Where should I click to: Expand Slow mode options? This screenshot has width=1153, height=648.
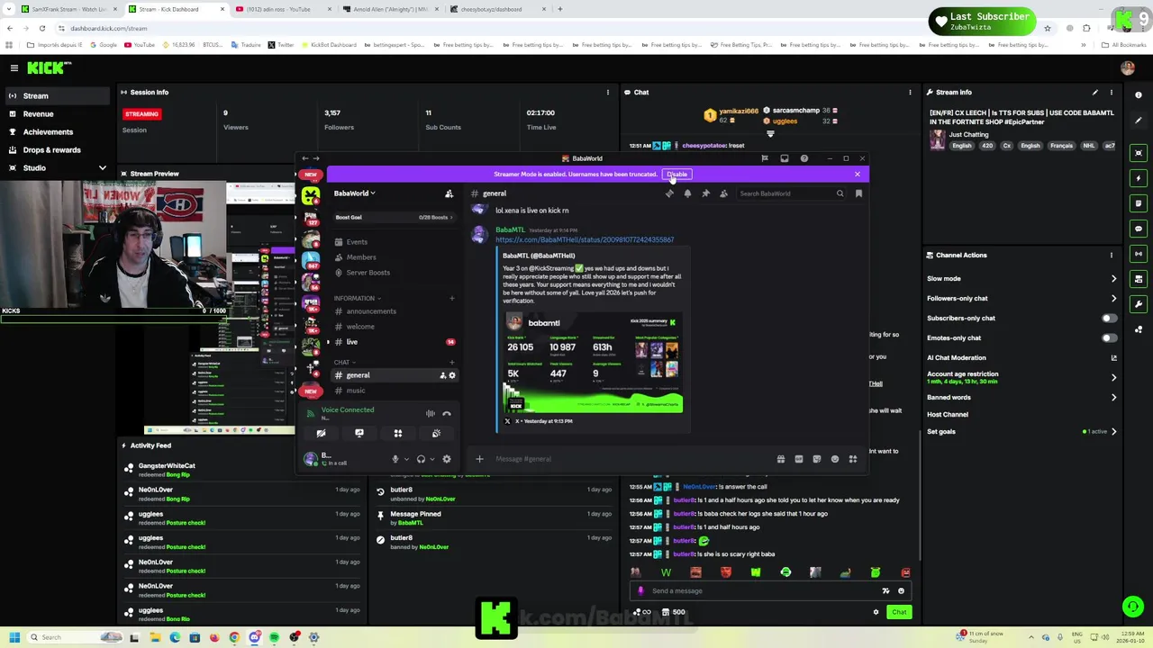[x=1113, y=279]
